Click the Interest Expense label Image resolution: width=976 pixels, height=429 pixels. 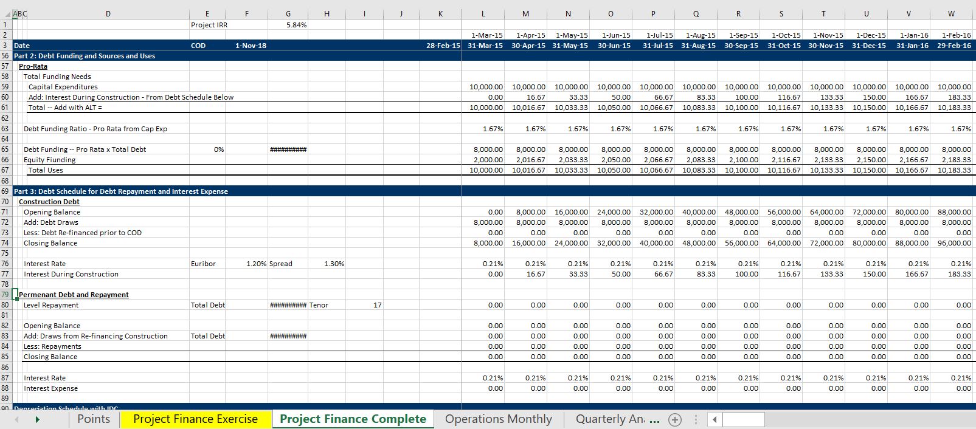pos(50,388)
